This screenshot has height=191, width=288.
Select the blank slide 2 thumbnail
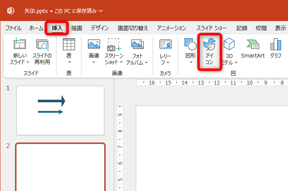coord(60,167)
